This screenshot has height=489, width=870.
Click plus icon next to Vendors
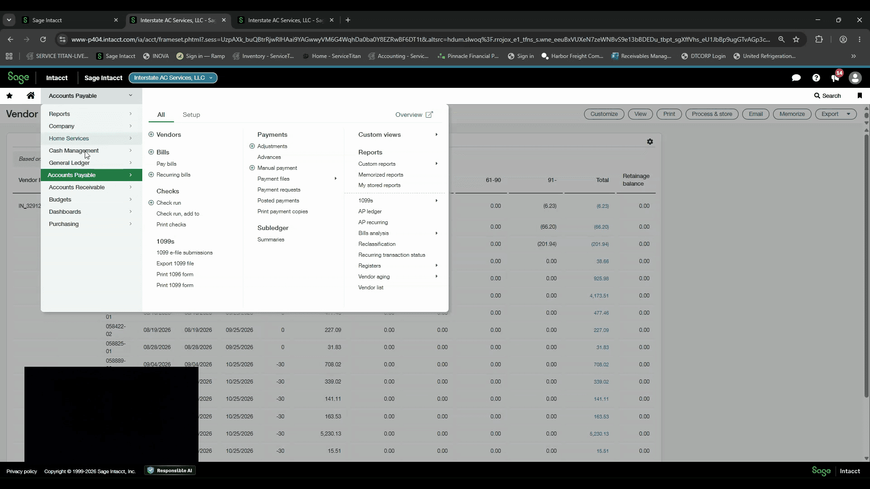point(151,134)
